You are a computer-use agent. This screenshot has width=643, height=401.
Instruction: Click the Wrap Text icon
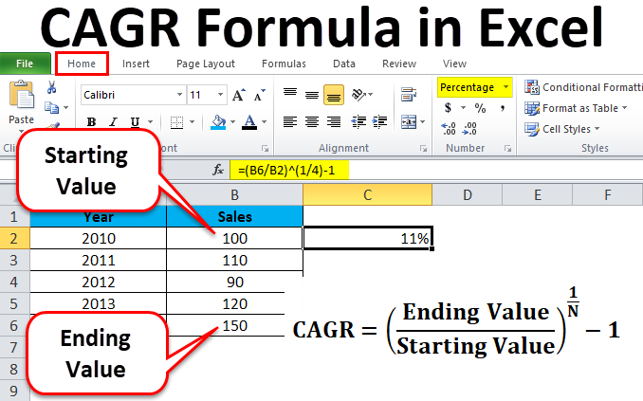(x=409, y=94)
